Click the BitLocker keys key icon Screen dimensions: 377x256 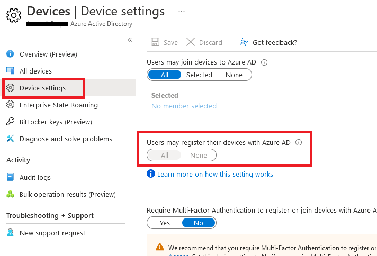coord(10,122)
